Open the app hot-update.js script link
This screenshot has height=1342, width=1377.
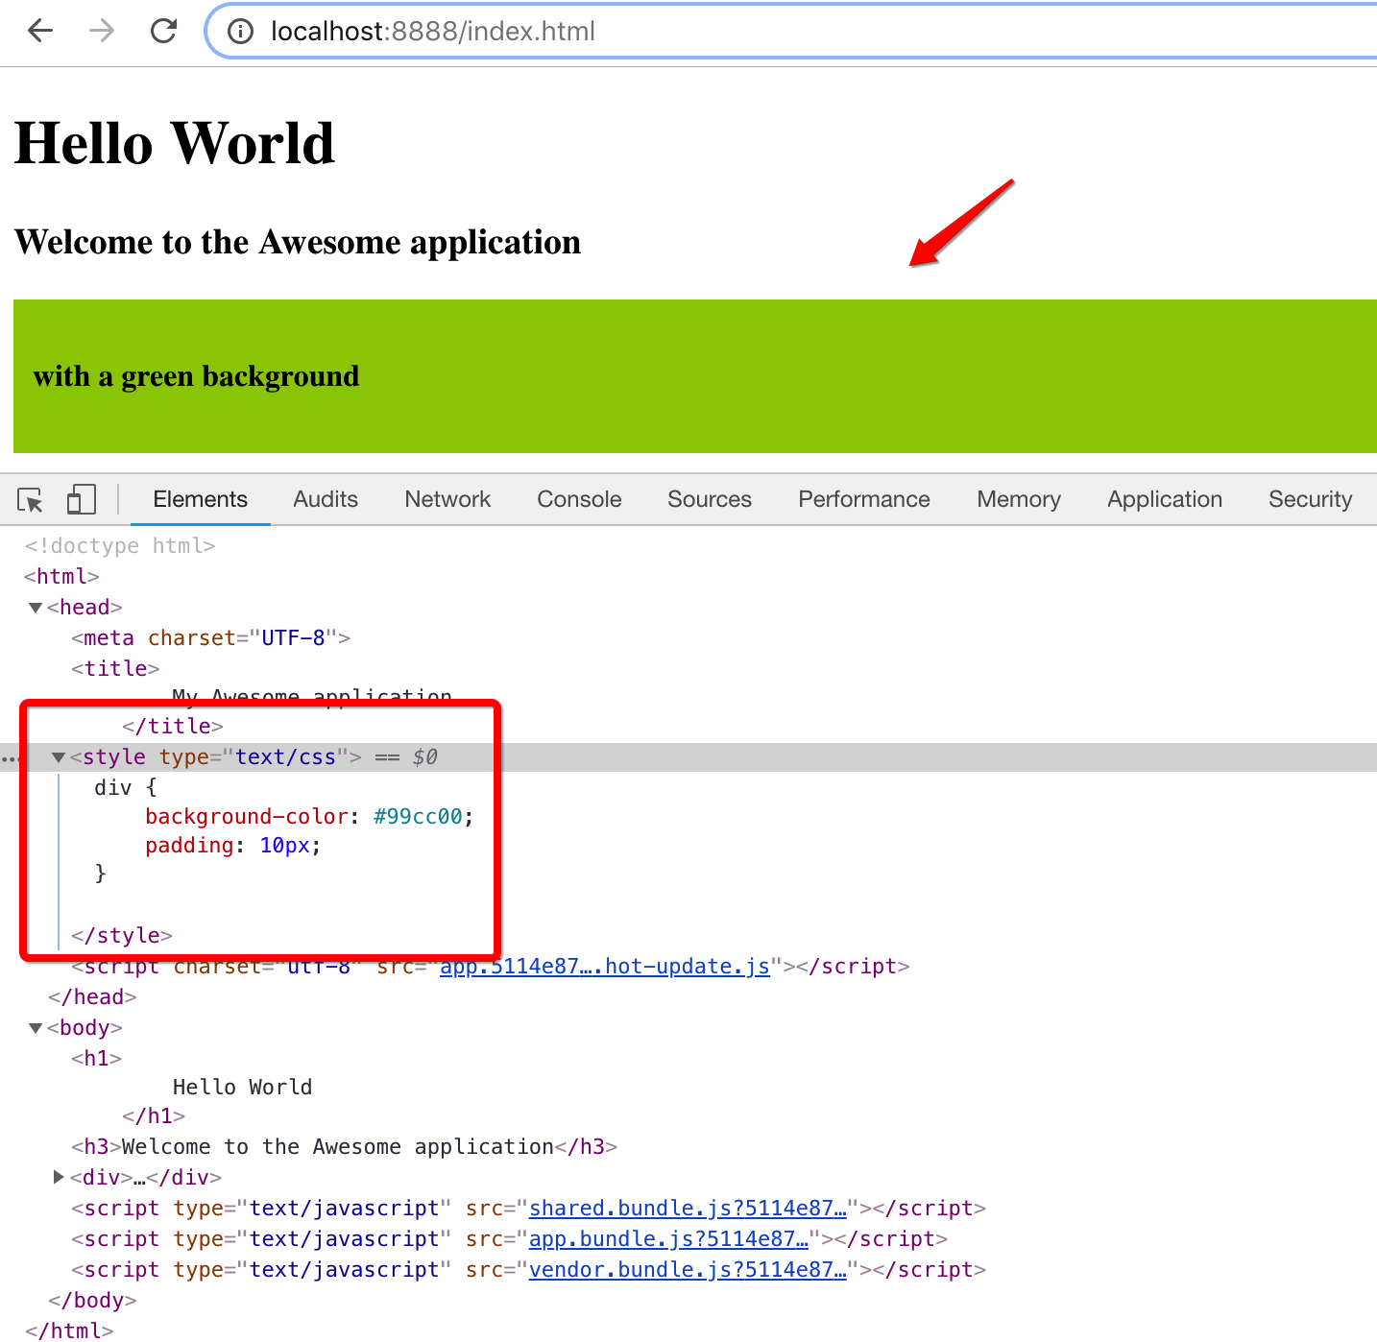605,966
